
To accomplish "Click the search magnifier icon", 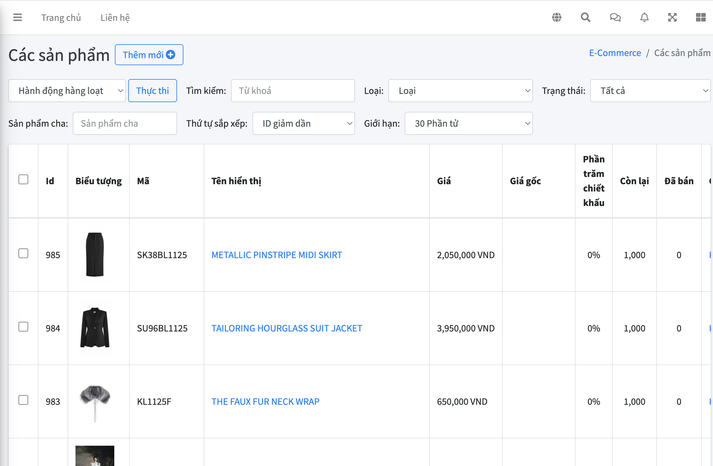I will coord(585,18).
